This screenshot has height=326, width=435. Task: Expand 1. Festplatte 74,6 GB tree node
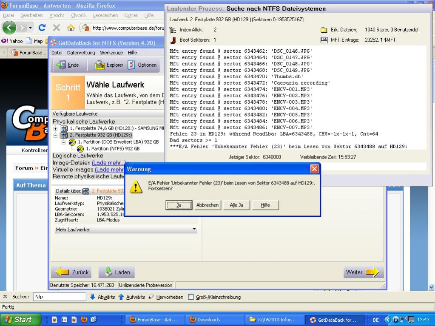point(55,128)
